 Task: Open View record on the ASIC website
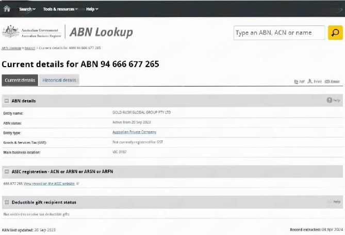pyautogui.click(x=49, y=184)
